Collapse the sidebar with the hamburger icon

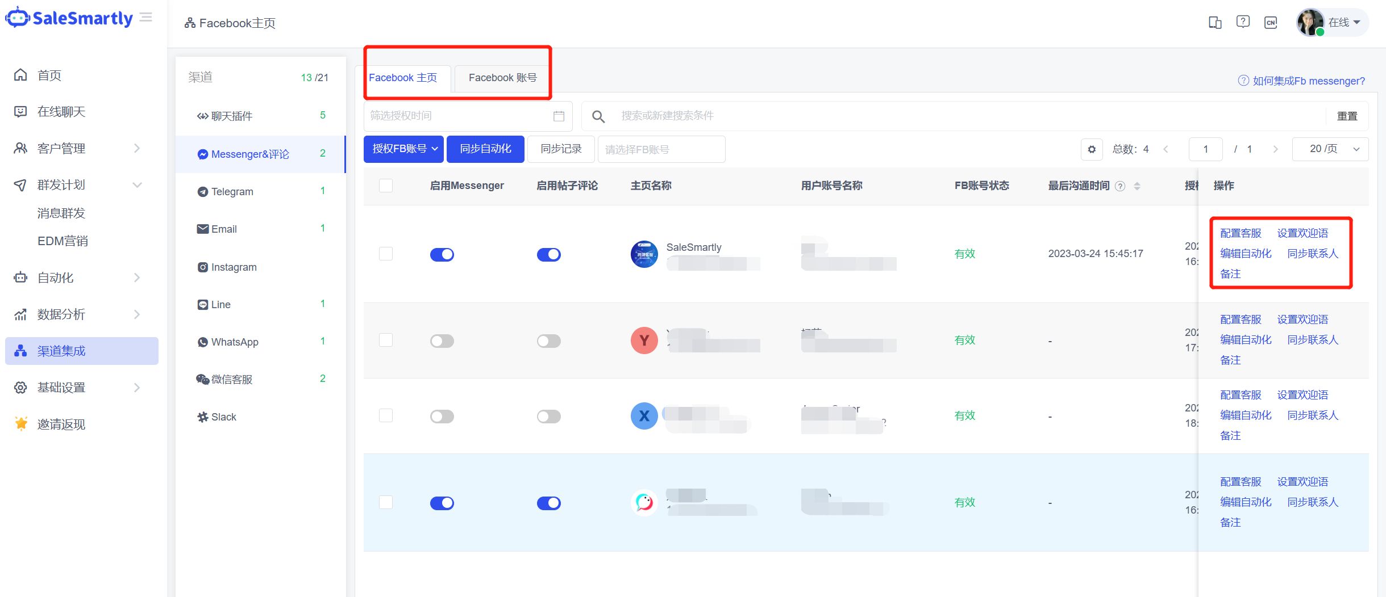pyautogui.click(x=146, y=18)
